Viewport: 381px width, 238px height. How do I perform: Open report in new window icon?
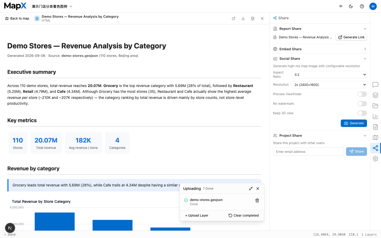[x=234, y=19]
